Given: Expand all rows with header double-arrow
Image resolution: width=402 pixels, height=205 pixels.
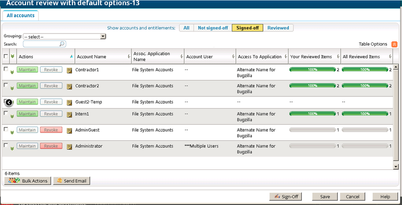Looking at the screenshot, I should pos(12,56).
